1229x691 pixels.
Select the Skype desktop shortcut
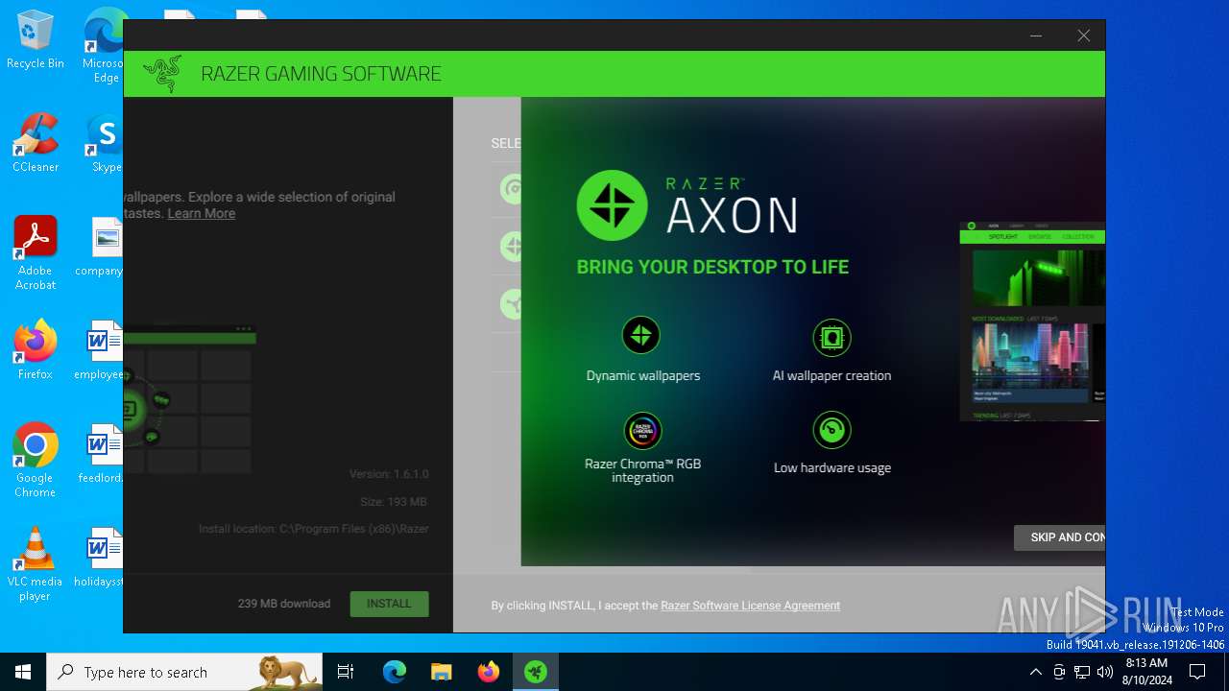(x=106, y=143)
